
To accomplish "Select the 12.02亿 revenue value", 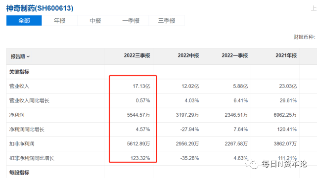I will [x=190, y=86].
